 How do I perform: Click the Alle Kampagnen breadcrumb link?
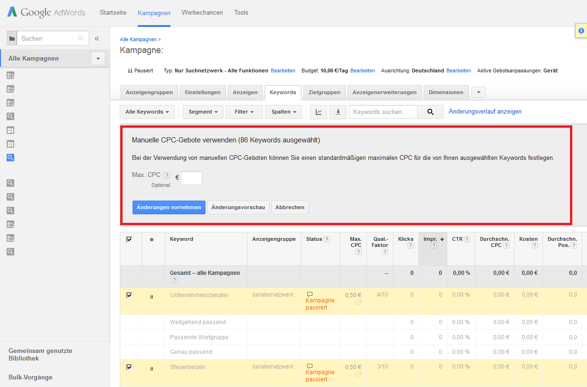tap(138, 39)
